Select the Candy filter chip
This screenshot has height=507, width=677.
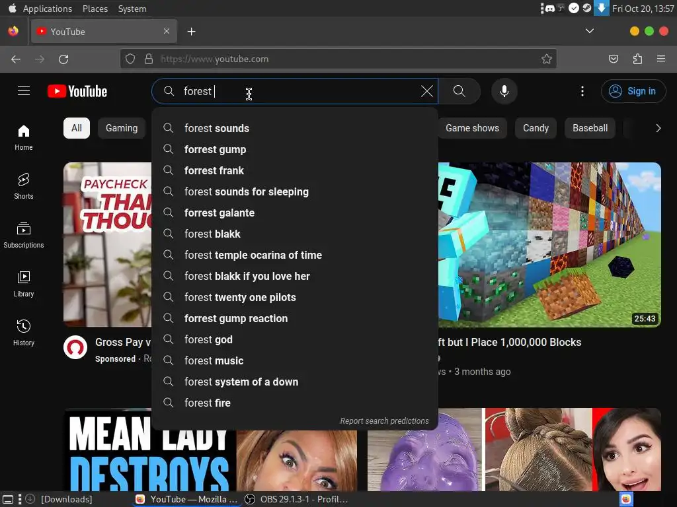tap(536, 128)
